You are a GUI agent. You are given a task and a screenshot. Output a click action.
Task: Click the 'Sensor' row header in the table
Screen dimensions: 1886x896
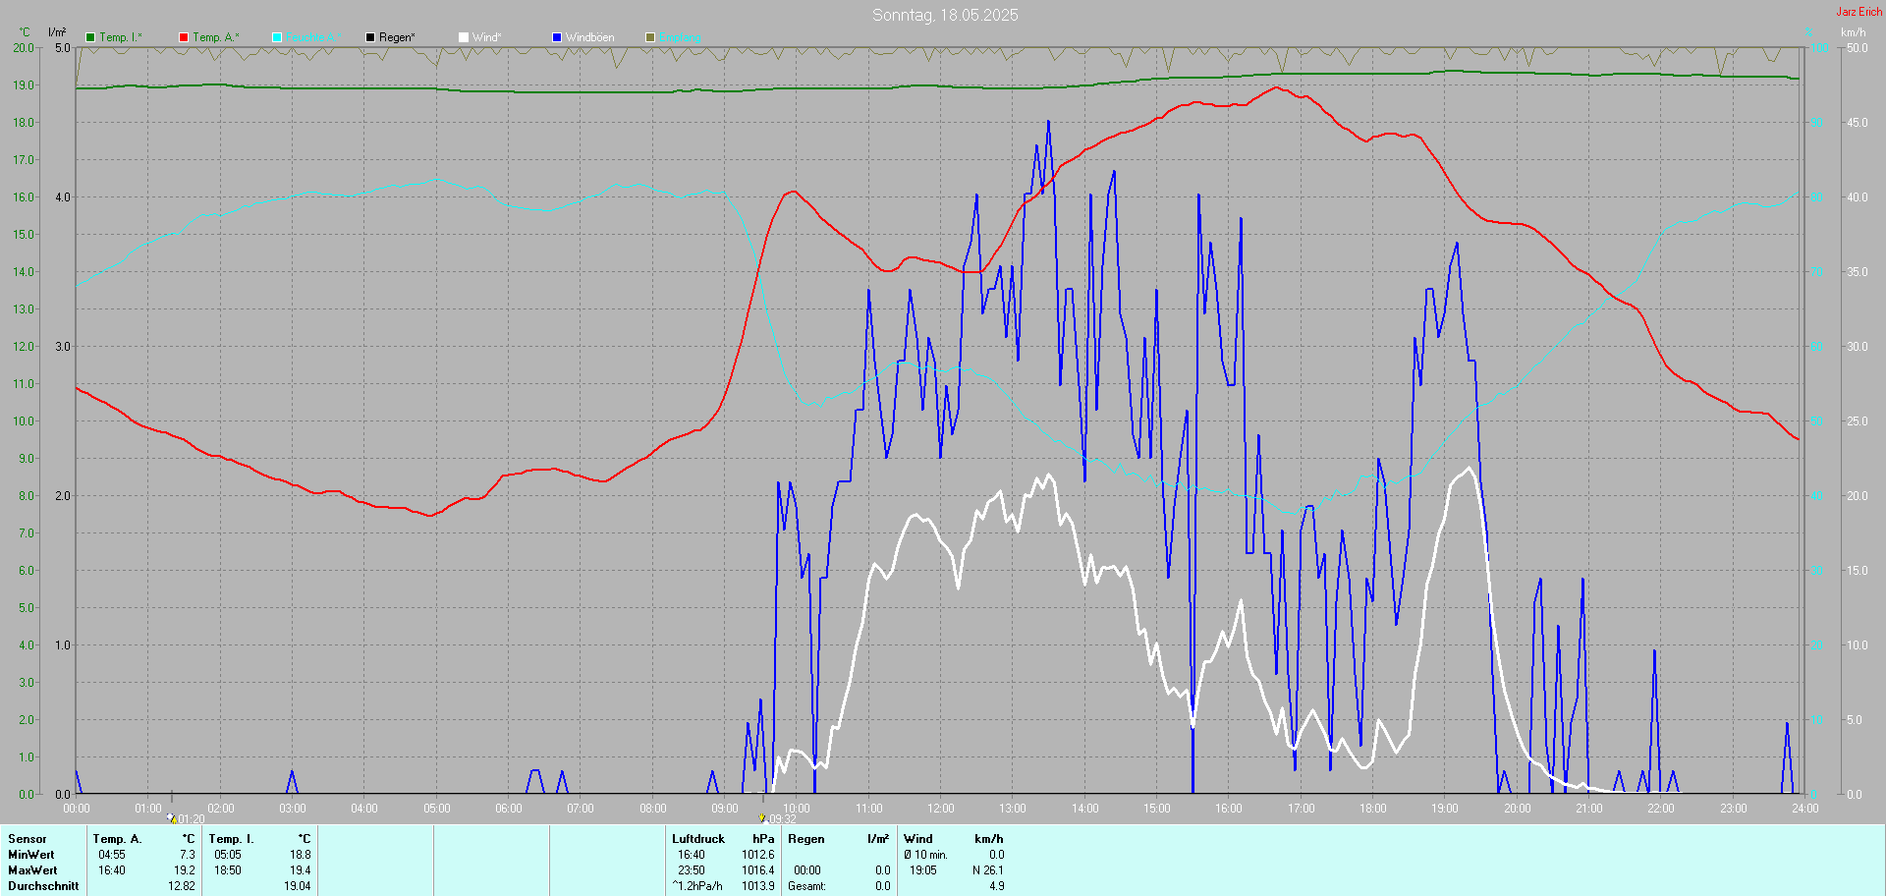(x=28, y=839)
